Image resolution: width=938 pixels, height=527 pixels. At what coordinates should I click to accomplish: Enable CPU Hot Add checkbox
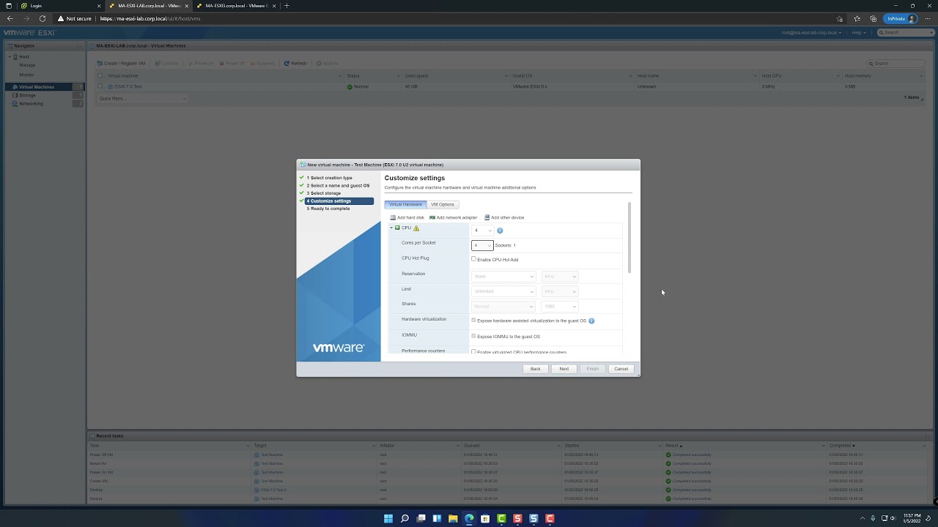coord(473,259)
